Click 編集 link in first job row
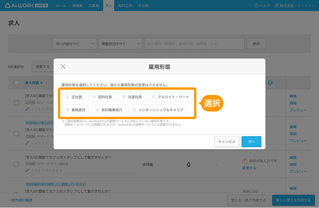The width and height of the screenshot is (319, 208). (293, 96)
